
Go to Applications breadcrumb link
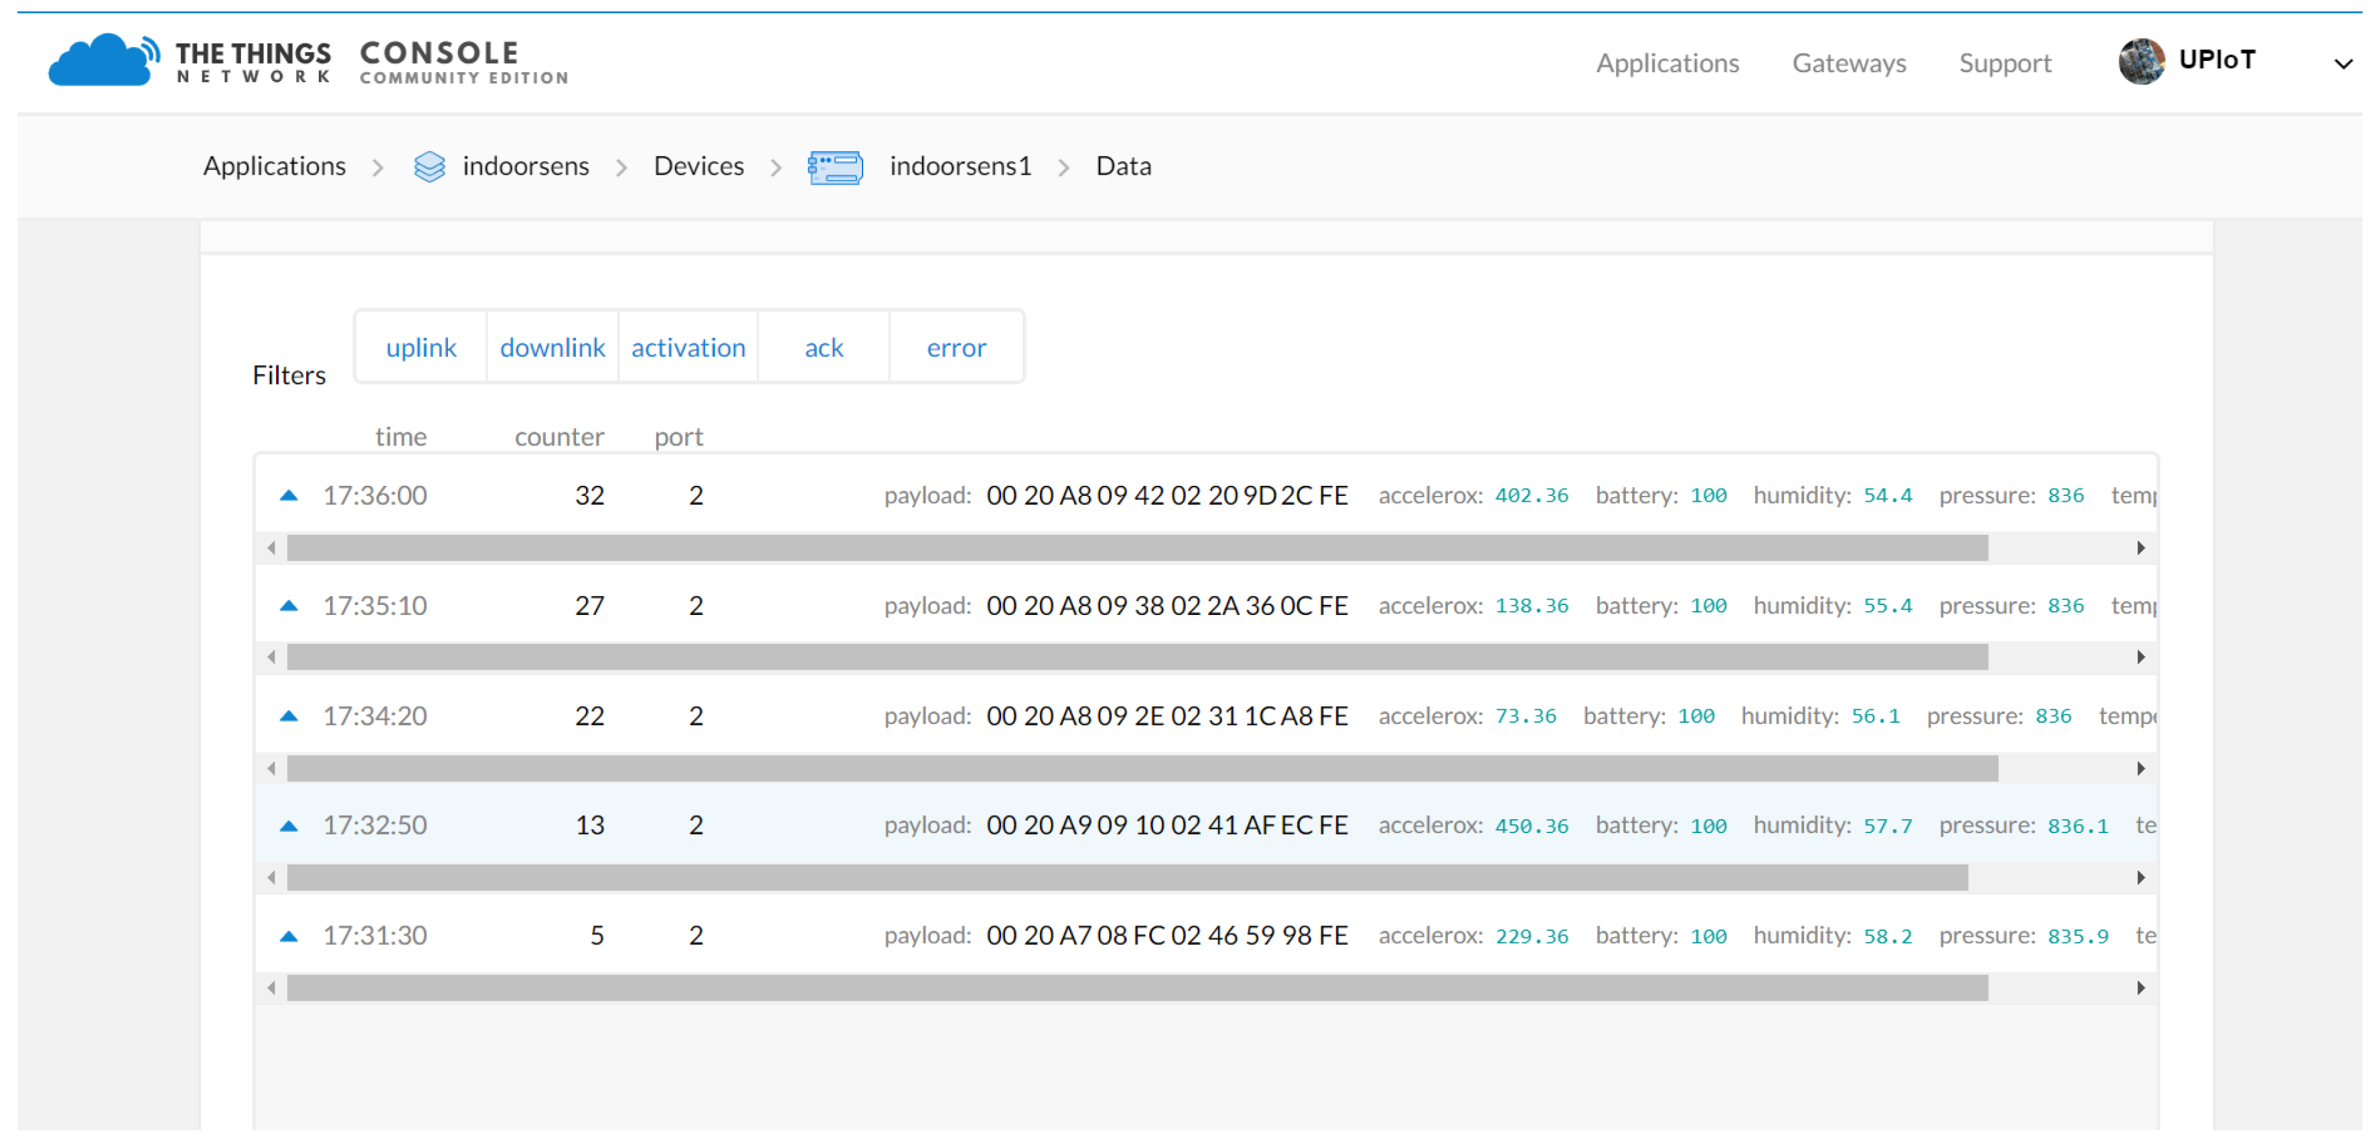click(x=274, y=166)
